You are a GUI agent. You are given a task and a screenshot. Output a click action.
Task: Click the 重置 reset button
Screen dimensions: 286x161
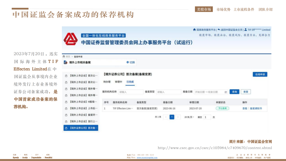click(246, 92)
